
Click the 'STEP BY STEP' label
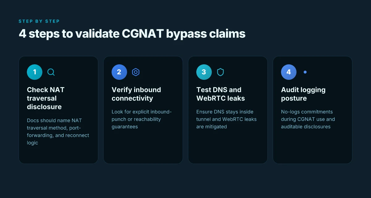tap(39, 21)
